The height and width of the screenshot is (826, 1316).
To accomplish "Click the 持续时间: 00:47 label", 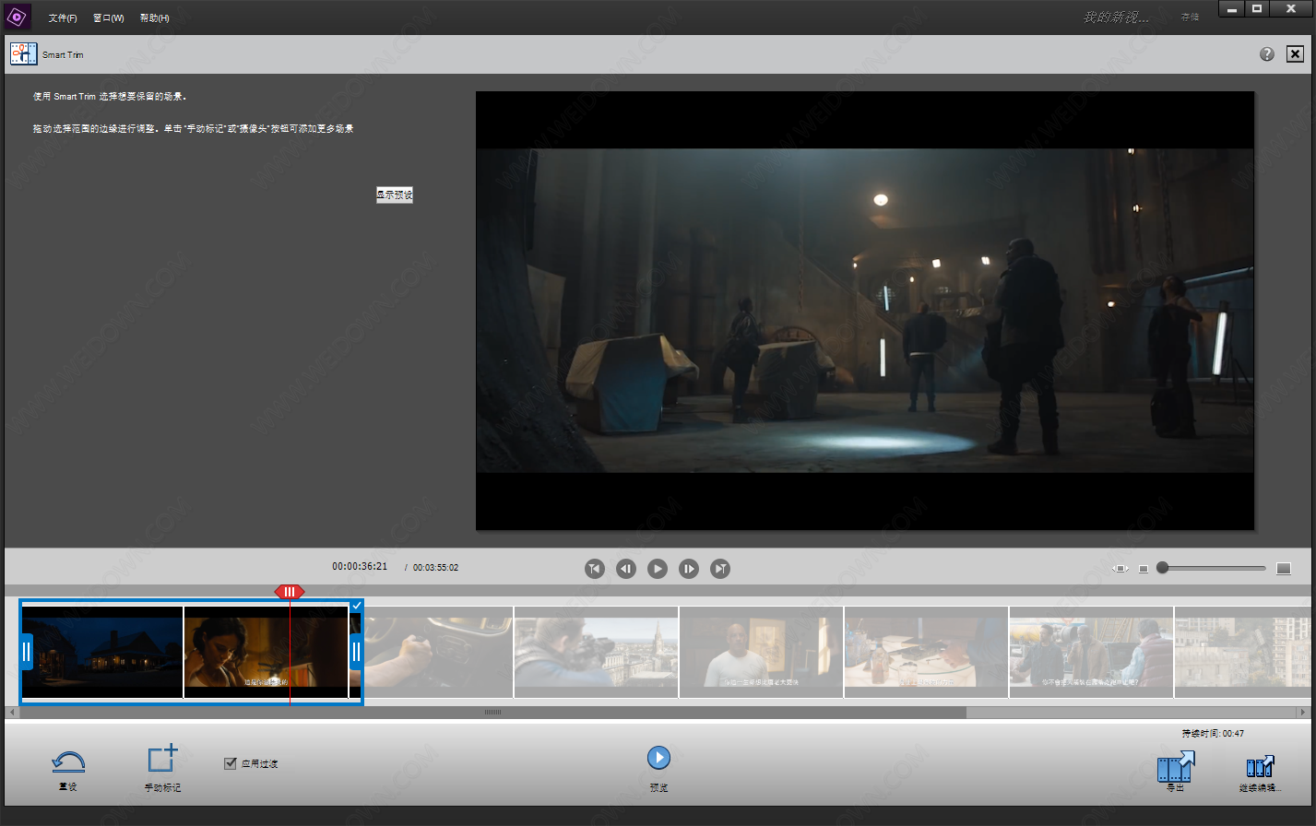I will tap(1213, 734).
